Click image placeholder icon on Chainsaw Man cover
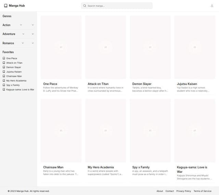This screenshot has height=195, width=219. tap(61, 130)
